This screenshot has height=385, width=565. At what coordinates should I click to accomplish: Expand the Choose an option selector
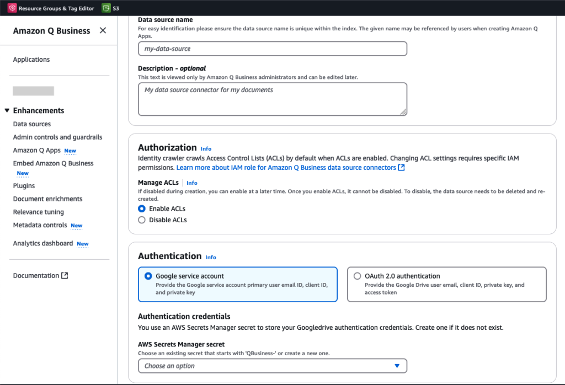tap(273, 366)
